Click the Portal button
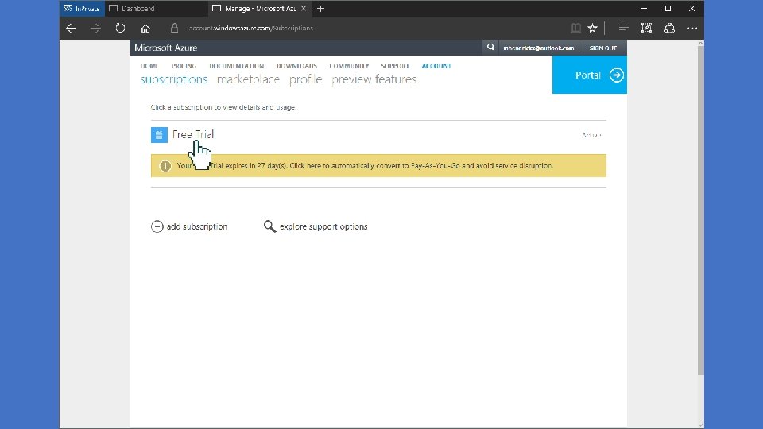The height and width of the screenshot is (429, 763). coord(589,75)
